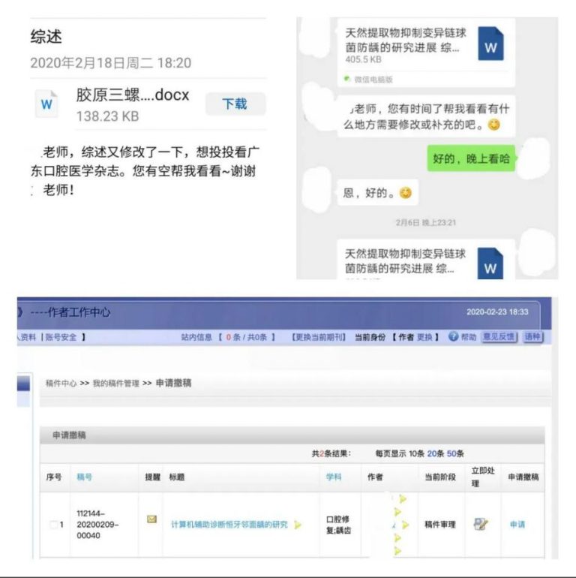Open manuscript title 计算机辅助诊断恒牙邻面龋的研究
Viewport: 576px width, 578px height.
[x=229, y=525]
